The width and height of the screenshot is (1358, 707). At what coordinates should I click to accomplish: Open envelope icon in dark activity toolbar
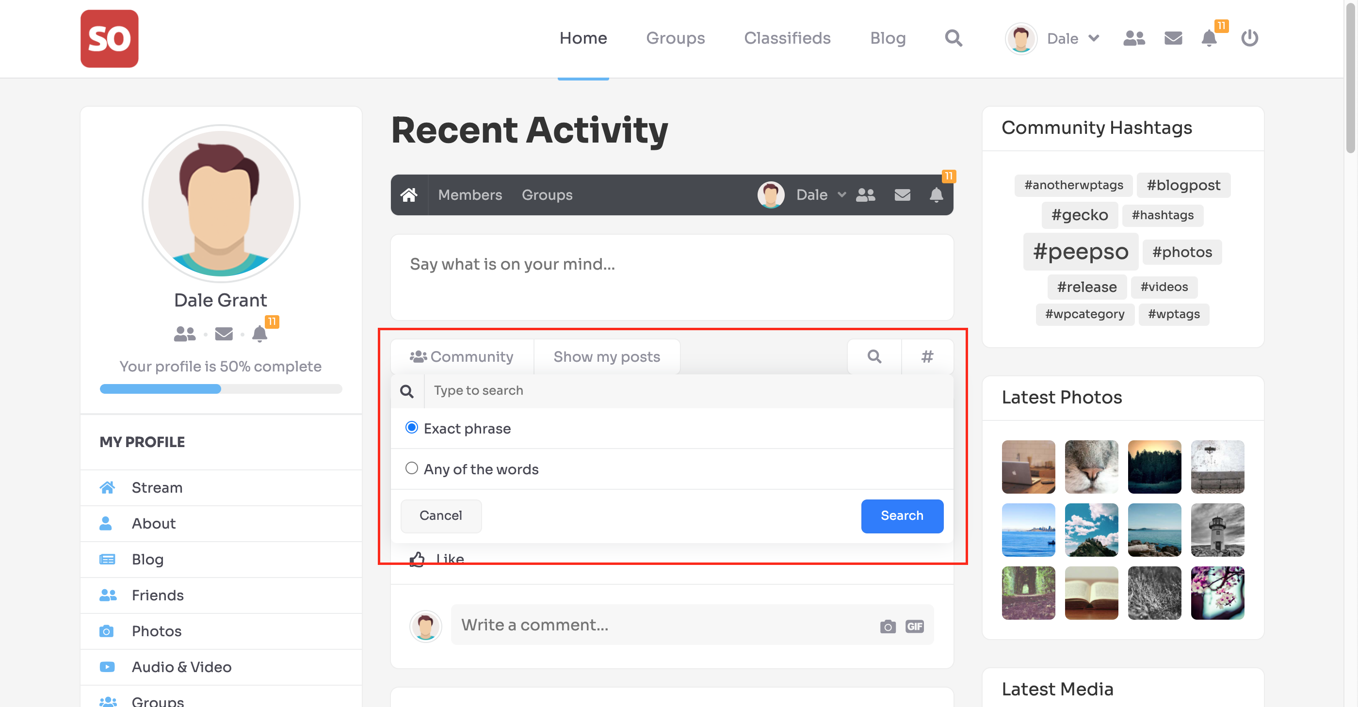(x=903, y=195)
